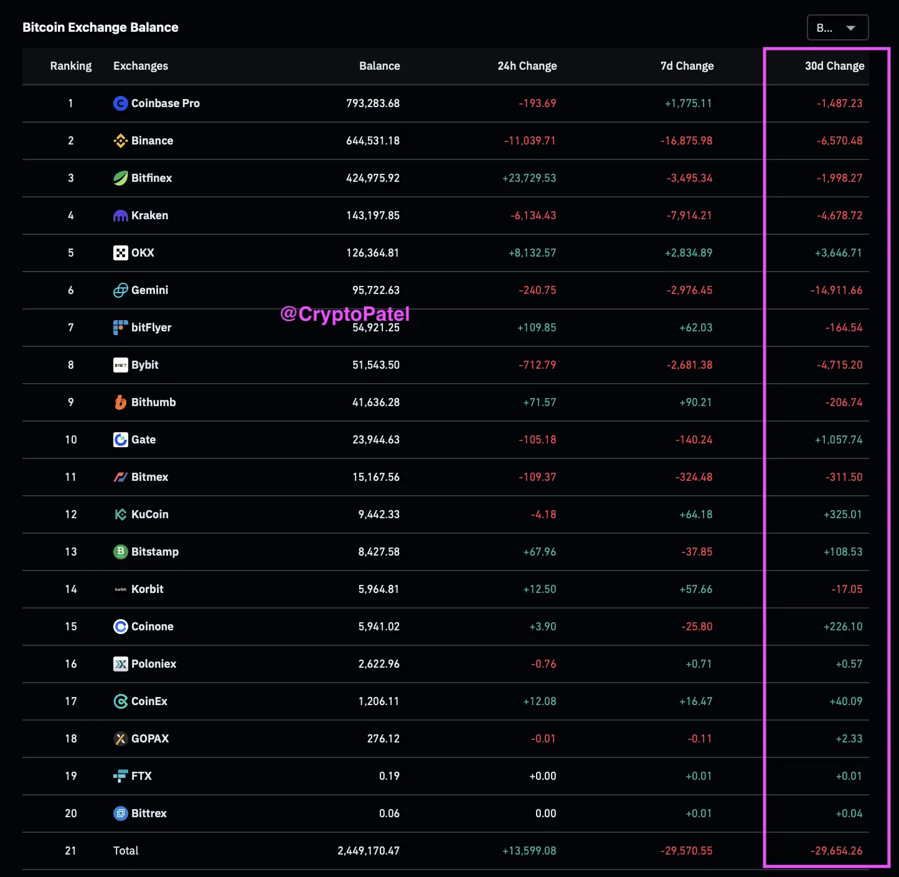
Task: Open the KuCoin exchange name
Action: tap(150, 514)
